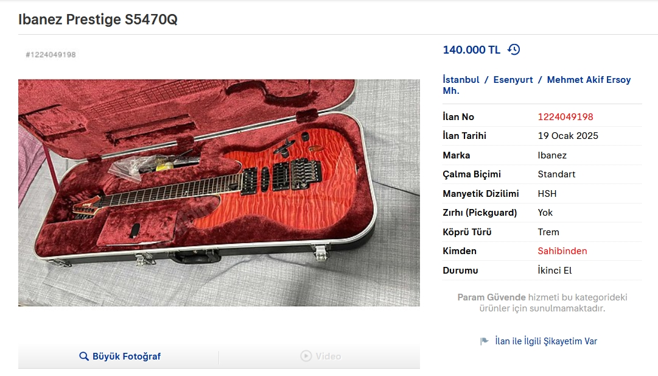Switch to the Video tab
Image resolution: width=658 pixels, height=376 pixels.
(320, 356)
